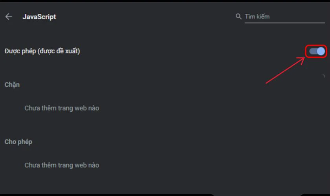Click empty row space beside Được phép label
Image resolution: width=330 pixels, height=196 pixels.
(189, 51)
